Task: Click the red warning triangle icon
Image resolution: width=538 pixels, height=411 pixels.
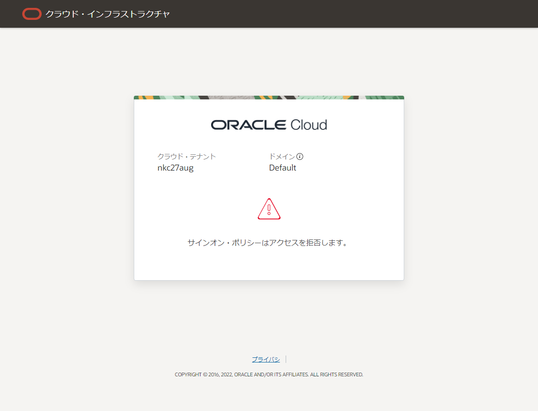Action: (x=269, y=209)
